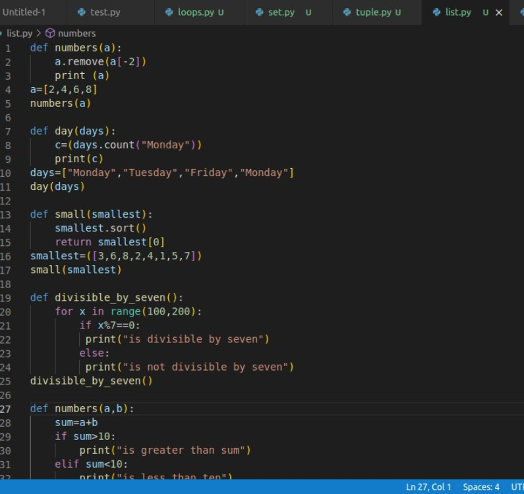Click the 'a=[2,4,6,8]' line
The image size is (524, 494).
(x=63, y=89)
